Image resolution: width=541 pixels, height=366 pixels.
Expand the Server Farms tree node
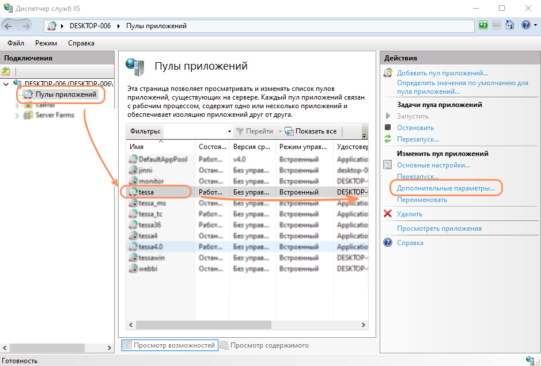[x=16, y=115]
